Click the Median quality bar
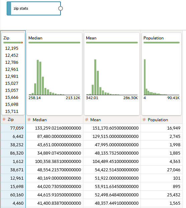This screenshot has height=208, width=186. [55, 43]
